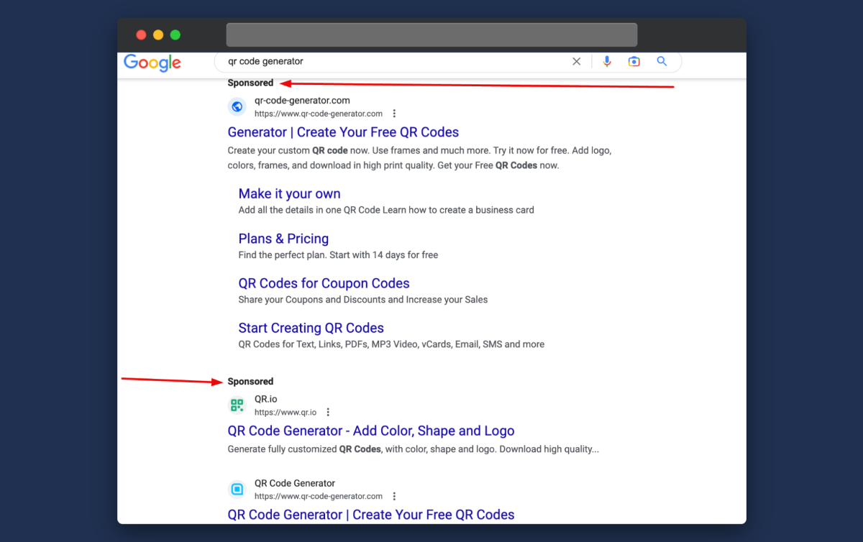Open the 'Plans & Pricing' sitelink

pyautogui.click(x=283, y=239)
